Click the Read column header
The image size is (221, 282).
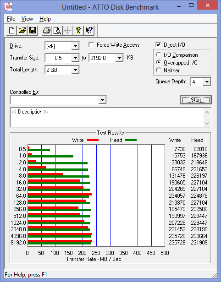pyautogui.click(x=197, y=140)
